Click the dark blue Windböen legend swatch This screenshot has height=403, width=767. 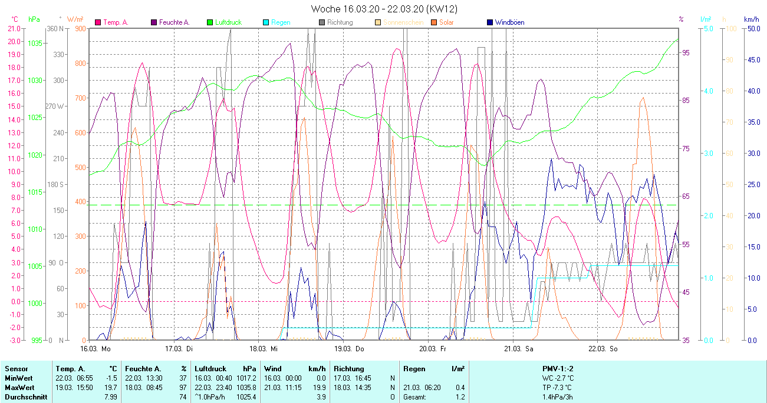pyautogui.click(x=490, y=22)
